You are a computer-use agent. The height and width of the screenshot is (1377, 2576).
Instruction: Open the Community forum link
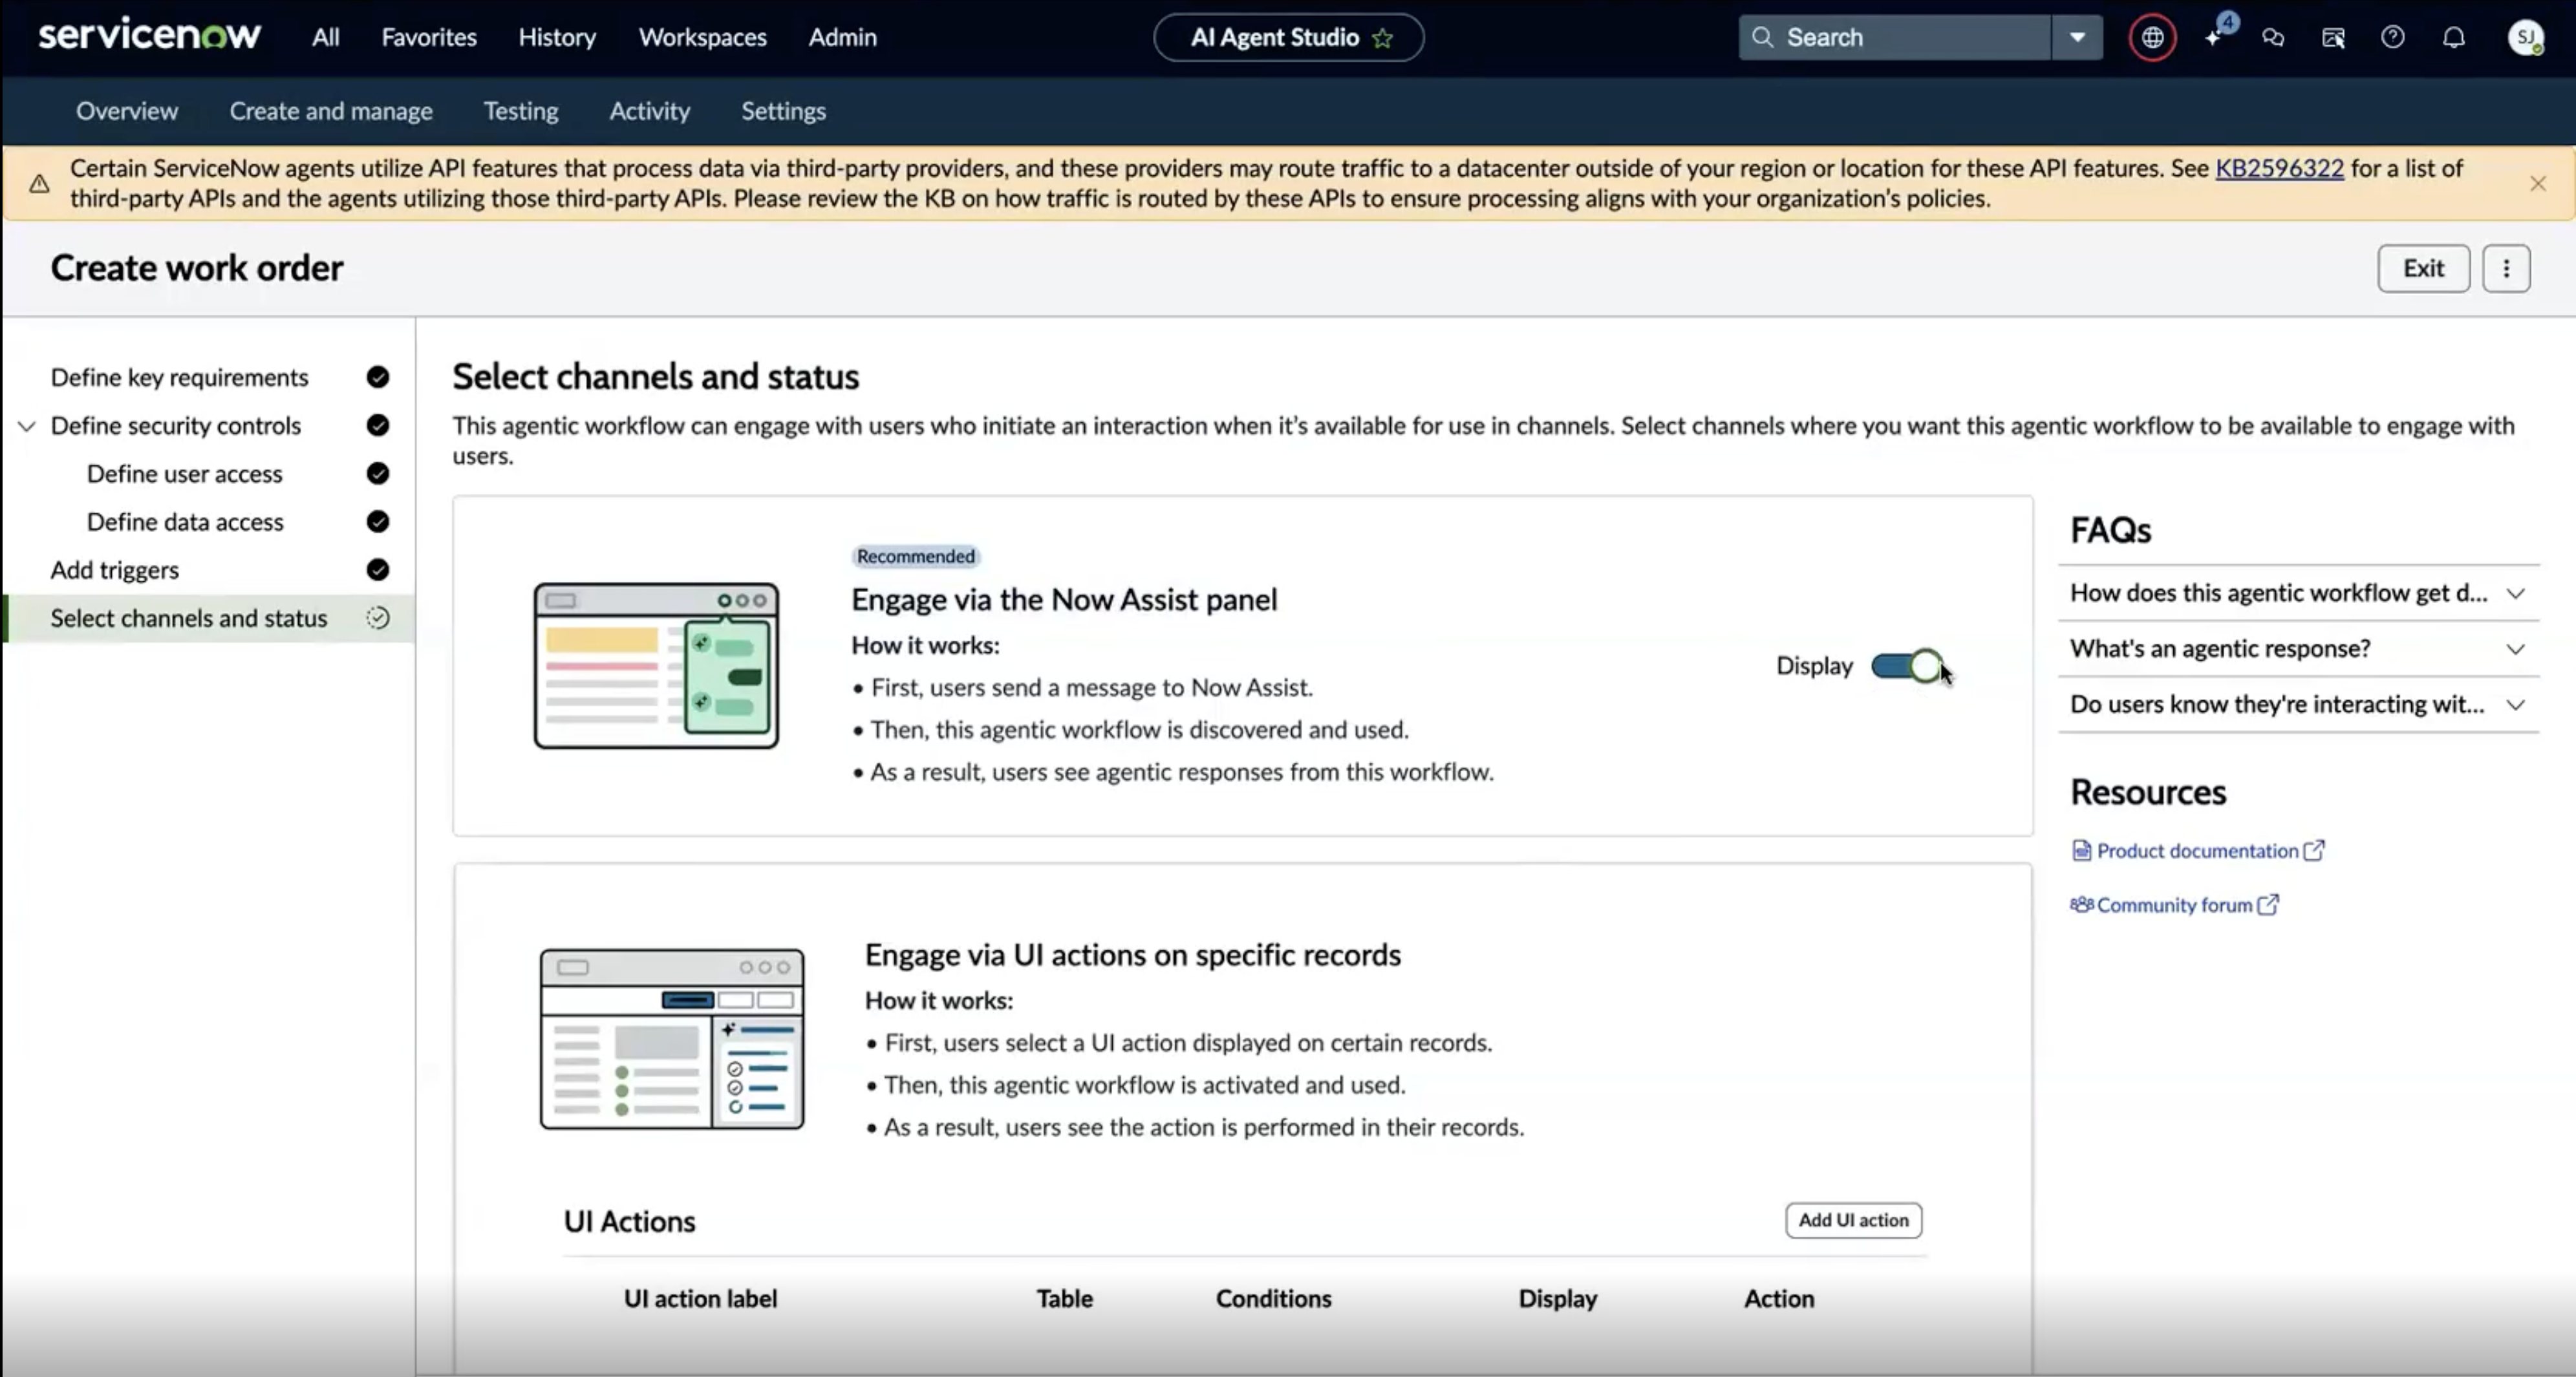(x=2174, y=904)
